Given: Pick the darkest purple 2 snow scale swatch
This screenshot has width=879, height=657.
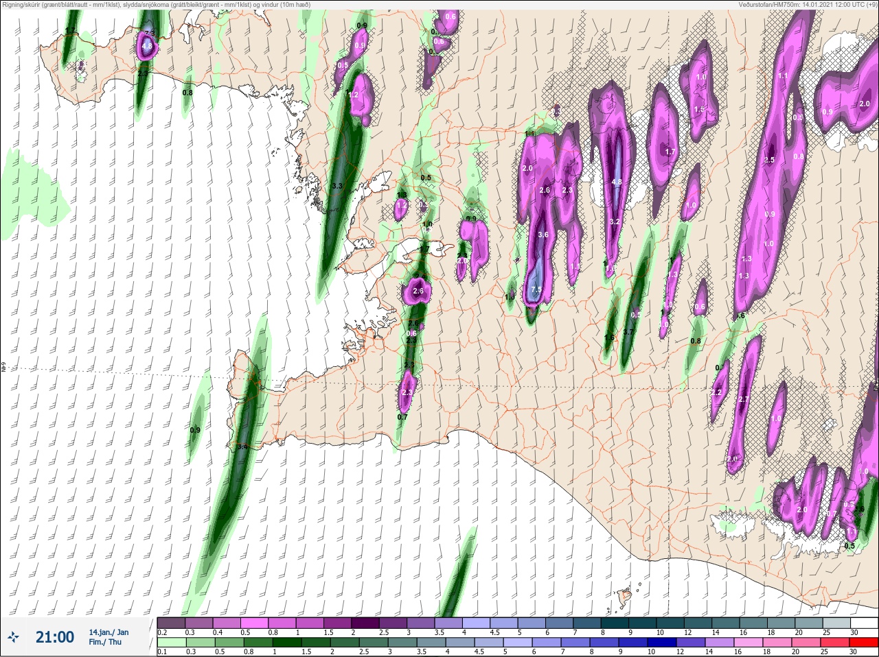Looking at the screenshot, I should click(x=365, y=623).
